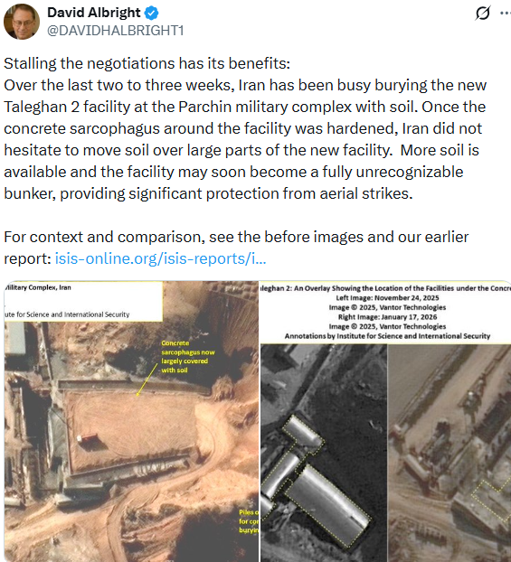The height and width of the screenshot is (562, 511).
Task: Click the David Albright display name
Action: click(94, 13)
